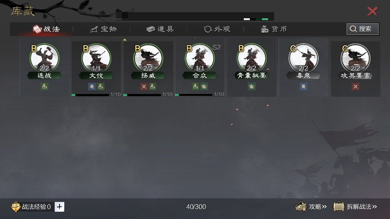
Task: Click the 搜索 search button
Action: coord(363,29)
